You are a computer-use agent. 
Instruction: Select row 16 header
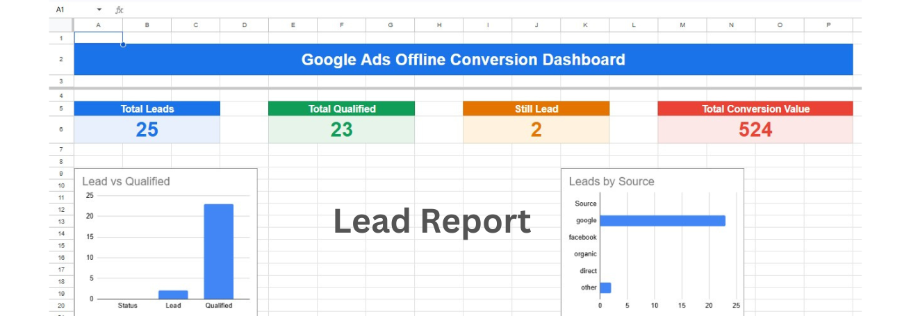61,258
